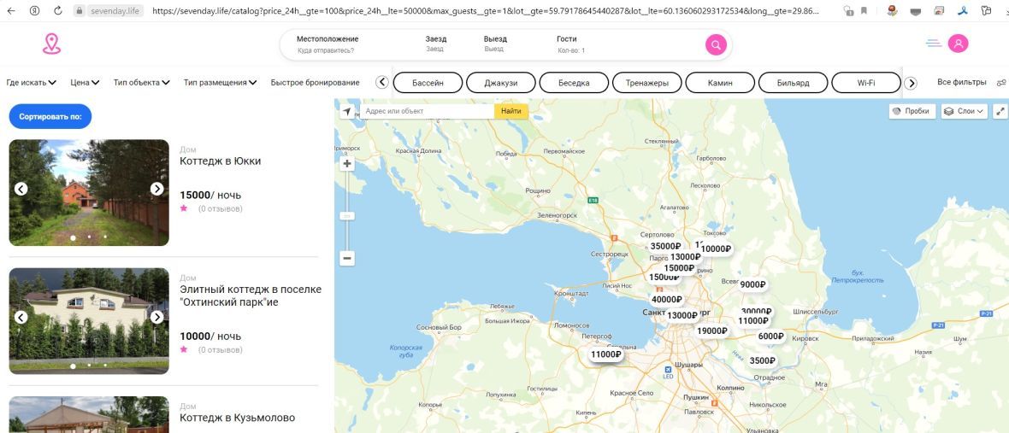Click the 3500₽ map price marker
Screen dimensions: 1009x433
[763, 360]
